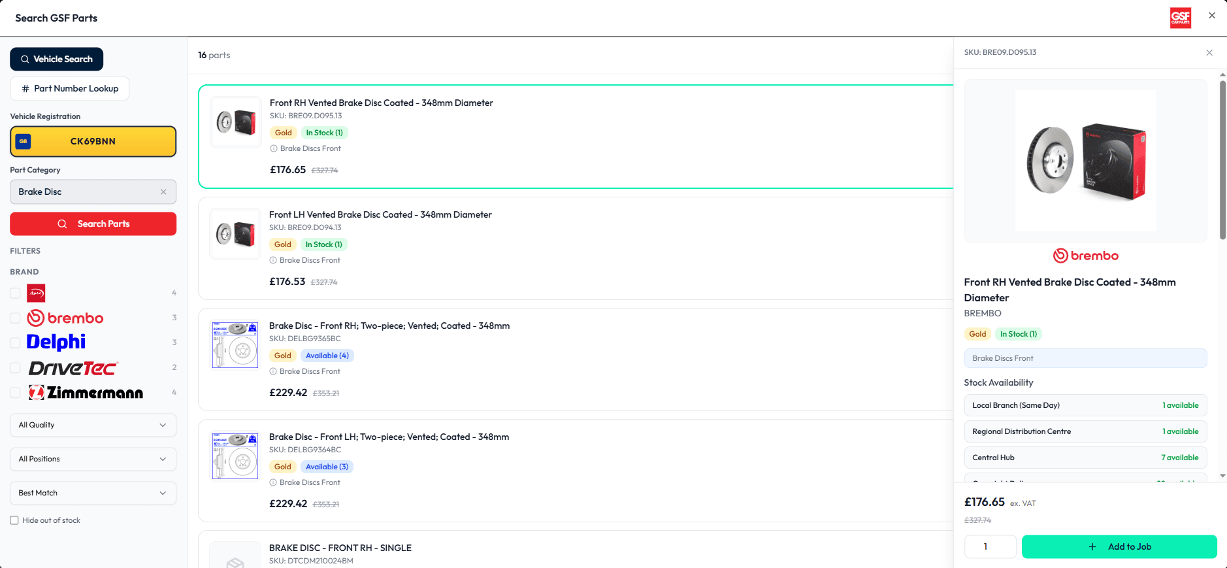
Task: Close the SKU BRE09.D095.13 detail panel
Action: click(x=1209, y=52)
